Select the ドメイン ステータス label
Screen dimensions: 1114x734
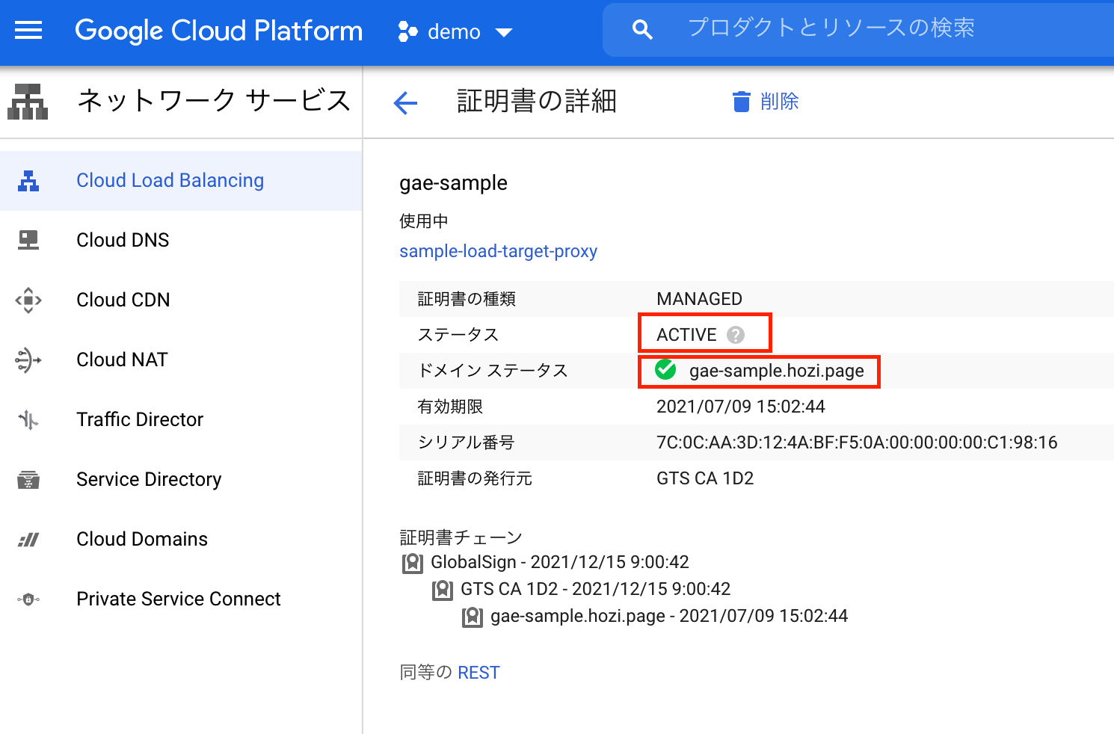[x=493, y=371]
